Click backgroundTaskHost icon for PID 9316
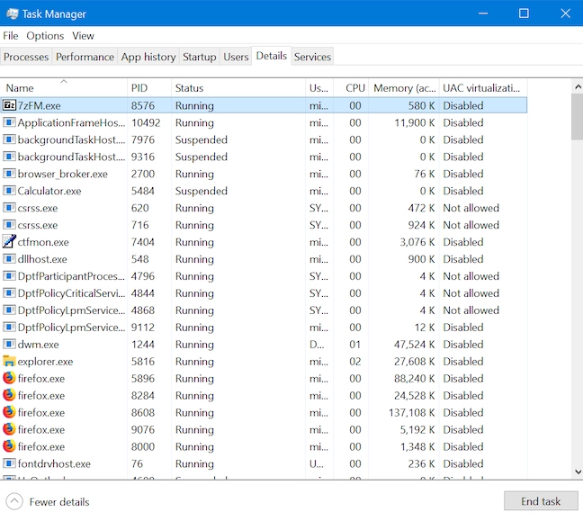 [x=9, y=157]
